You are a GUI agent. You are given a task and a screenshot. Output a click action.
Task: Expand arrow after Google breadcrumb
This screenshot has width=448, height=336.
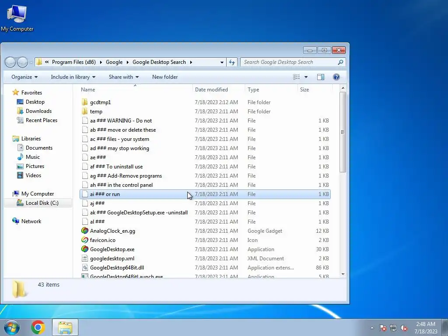[127, 62]
